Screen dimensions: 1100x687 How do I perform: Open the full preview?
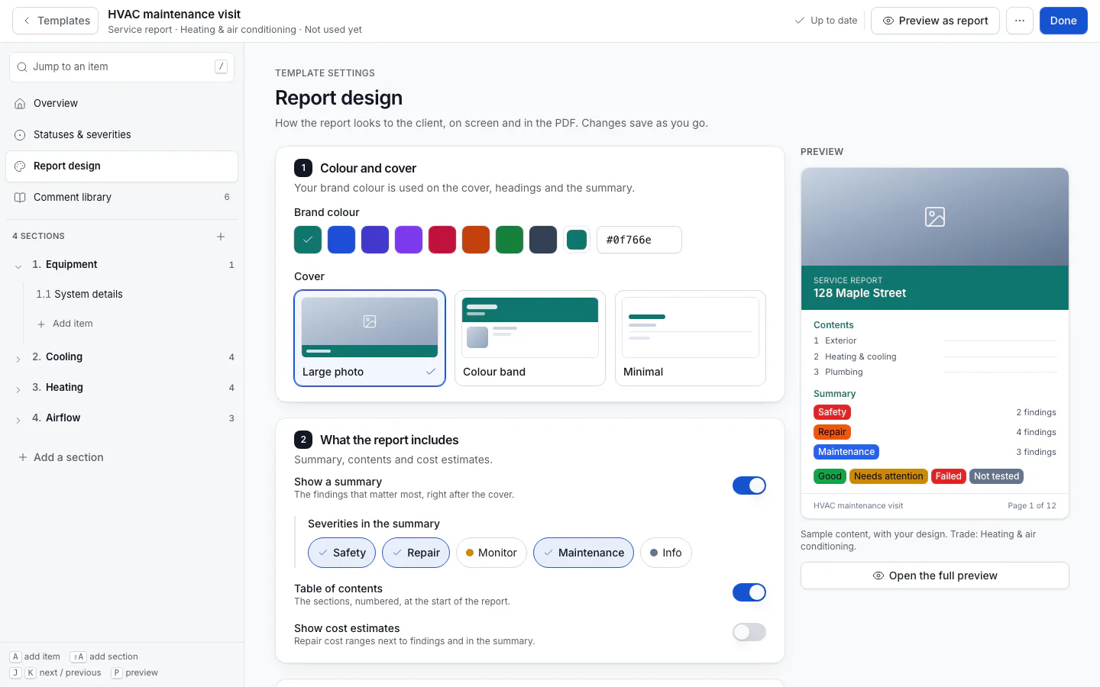935,576
